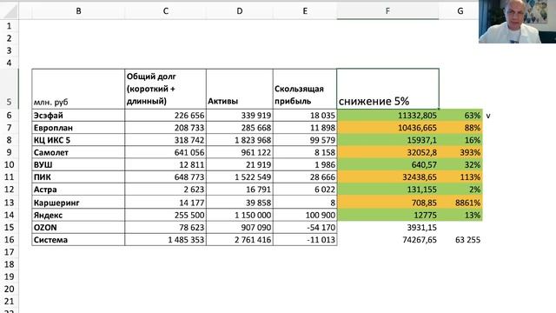Click assets value 1 150 000
Image resolution: width=556 pixels, height=313 pixels.
click(240, 215)
